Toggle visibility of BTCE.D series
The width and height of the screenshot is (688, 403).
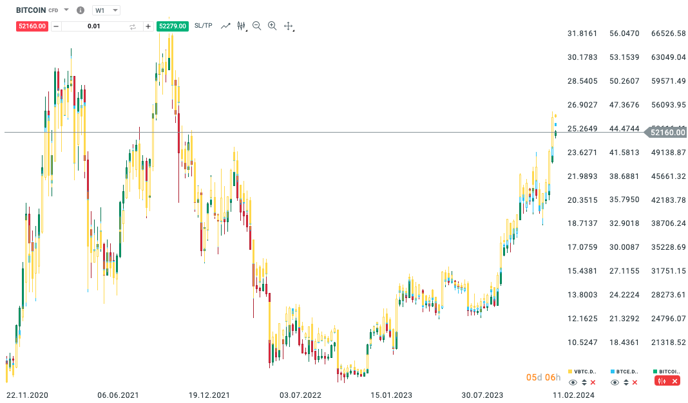pyautogui.click(x=615, y=382)
